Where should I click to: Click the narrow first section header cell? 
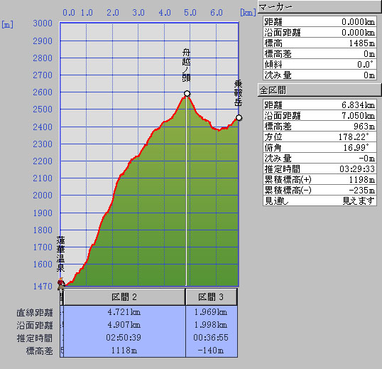pos(62,297)
